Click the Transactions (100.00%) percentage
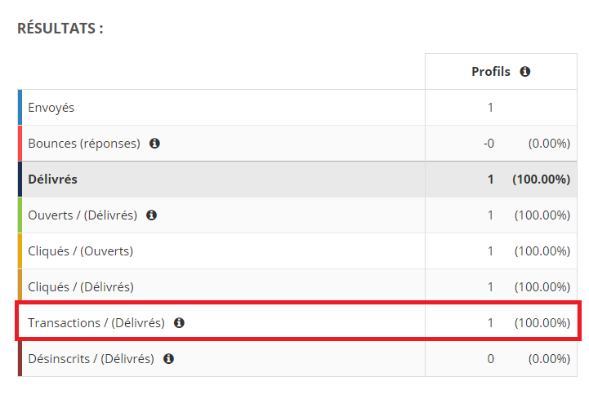The image size is (589, 399). [542, 323]
